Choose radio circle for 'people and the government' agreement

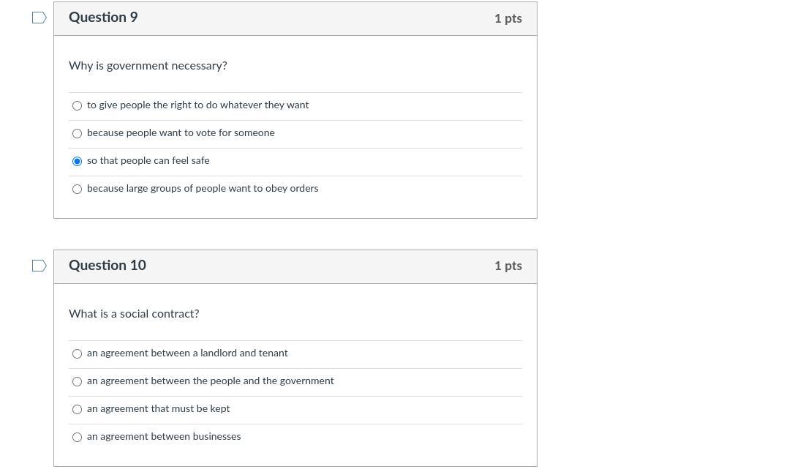(x=77, y=381)
